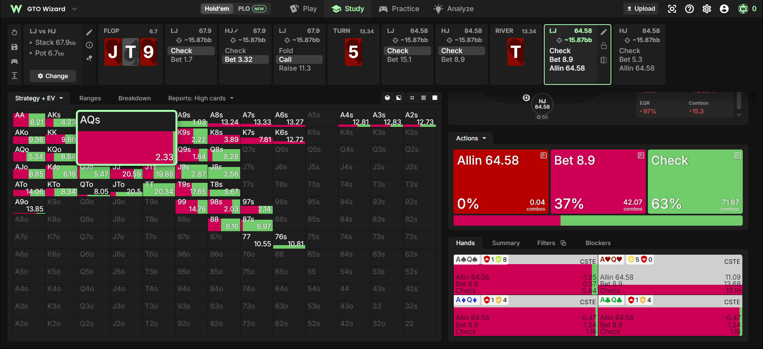Expand the Reports: High cards dropdown
This screenshot has height=349, width=763.
click(201, 98)
